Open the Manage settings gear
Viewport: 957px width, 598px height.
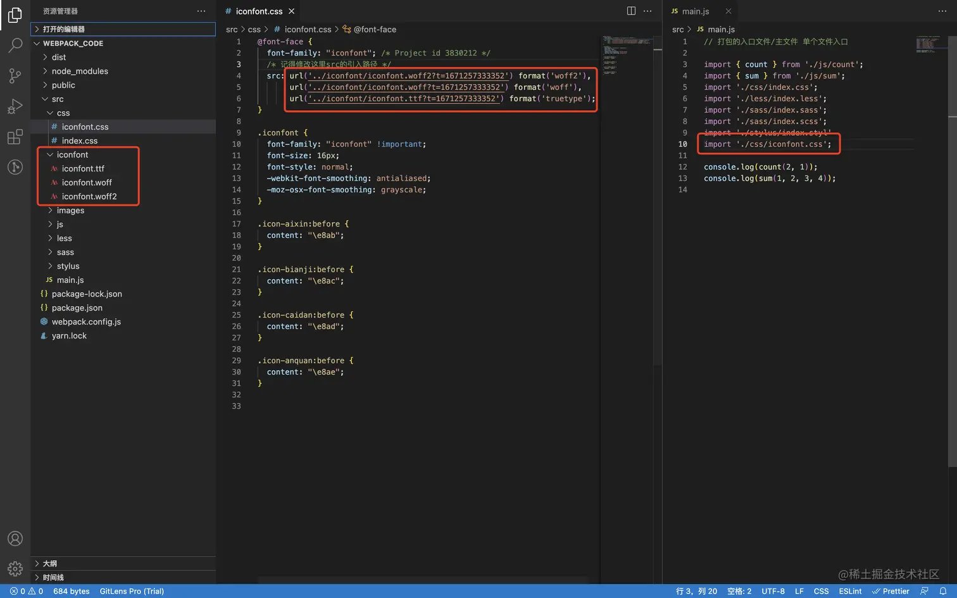(x=15, y=568)
